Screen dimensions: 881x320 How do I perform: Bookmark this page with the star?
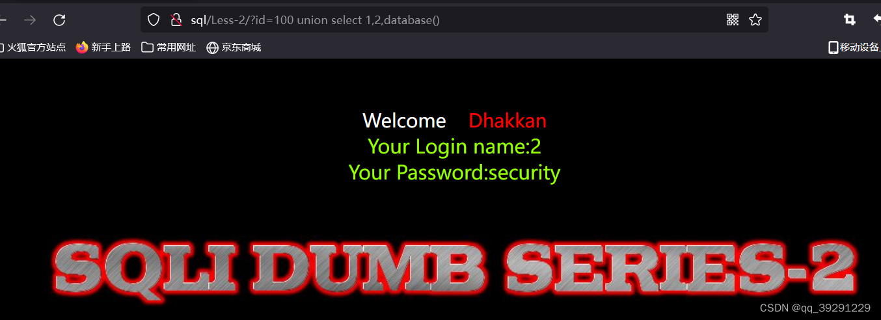(x=755, y=20)
